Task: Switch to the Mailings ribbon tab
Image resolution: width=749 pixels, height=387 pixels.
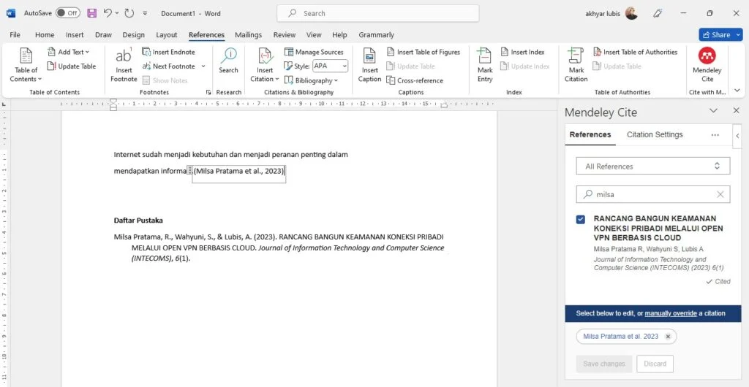Action: pyautogui.click(x=248, y=35)
